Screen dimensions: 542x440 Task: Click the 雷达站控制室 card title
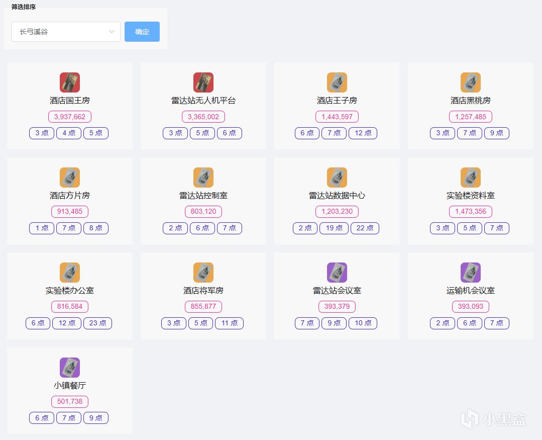203,196
